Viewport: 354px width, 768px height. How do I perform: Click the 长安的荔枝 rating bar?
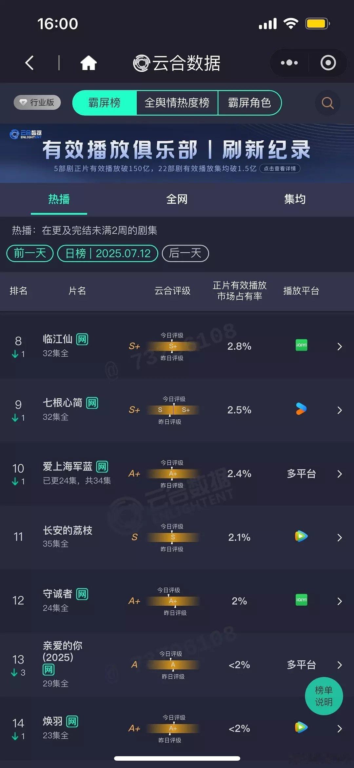(173, 537)
